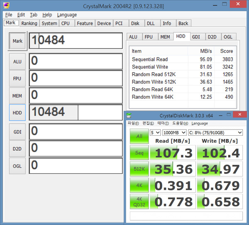The width and height of the screenshot is (249, 225).
Task: Start all tests with the All button
Action: (139, 136)
